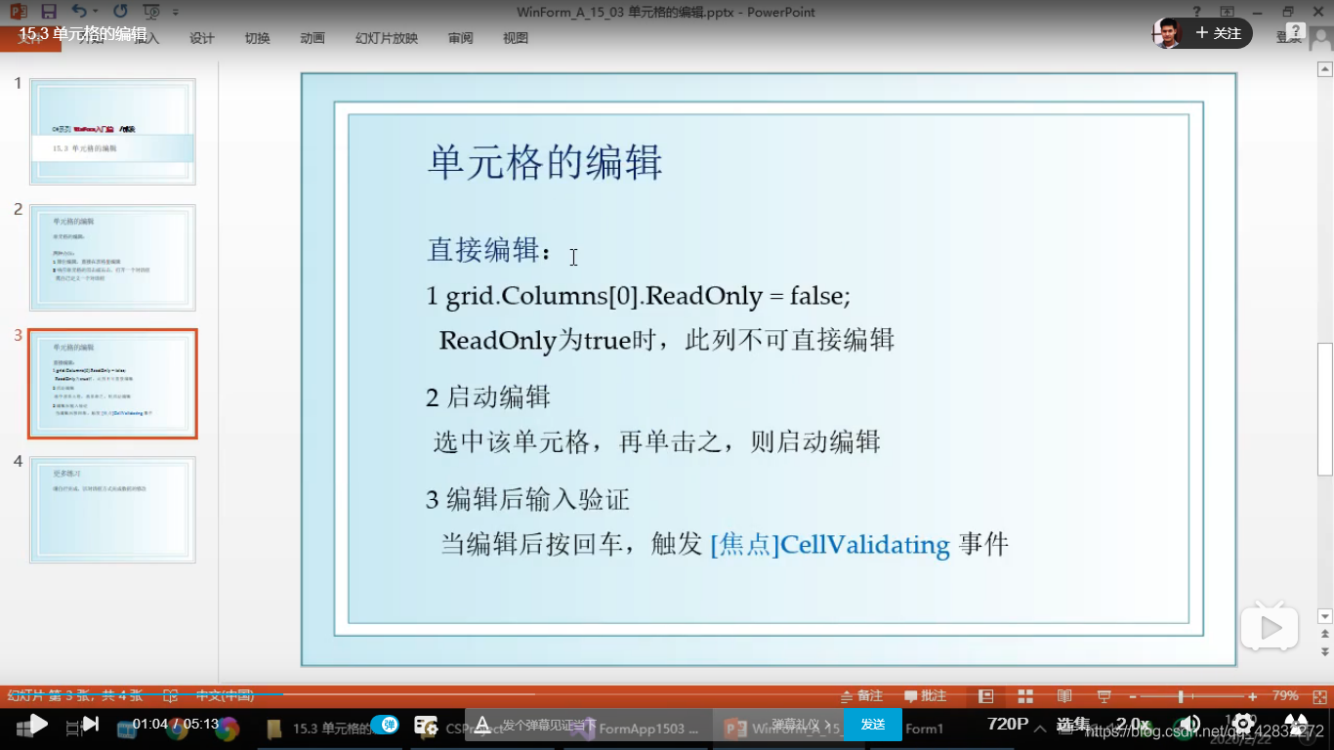Screen dimensions: 1334x750
Task: Switch to Normal view icon
Action: (x=986, y=696)
